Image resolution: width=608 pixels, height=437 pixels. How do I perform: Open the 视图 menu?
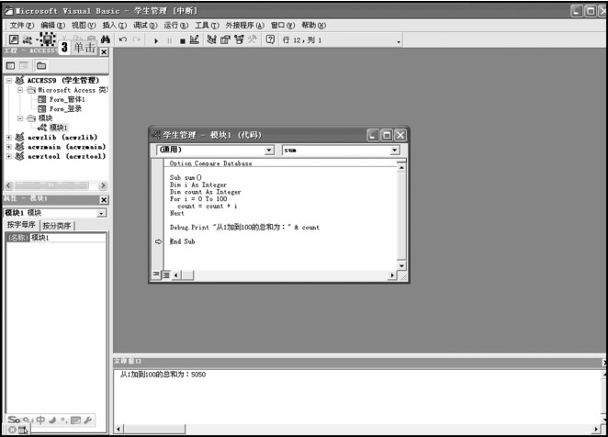pos(84,25)
